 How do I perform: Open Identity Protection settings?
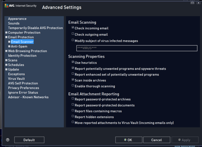pyautogui.click(x=22, y=56)
